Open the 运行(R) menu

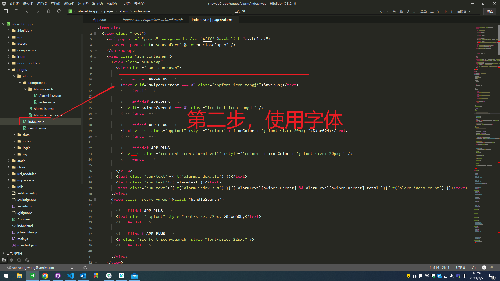(x=83, y=3)
